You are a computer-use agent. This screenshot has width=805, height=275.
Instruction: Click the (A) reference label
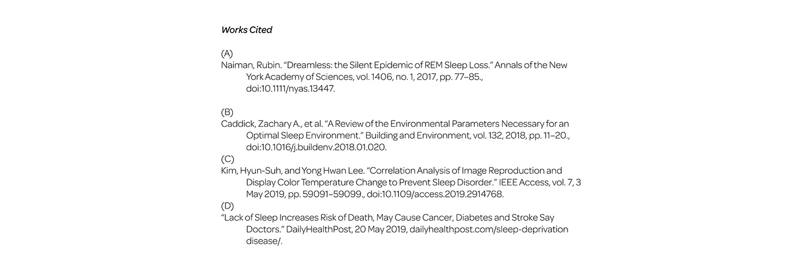click(227, 53)
